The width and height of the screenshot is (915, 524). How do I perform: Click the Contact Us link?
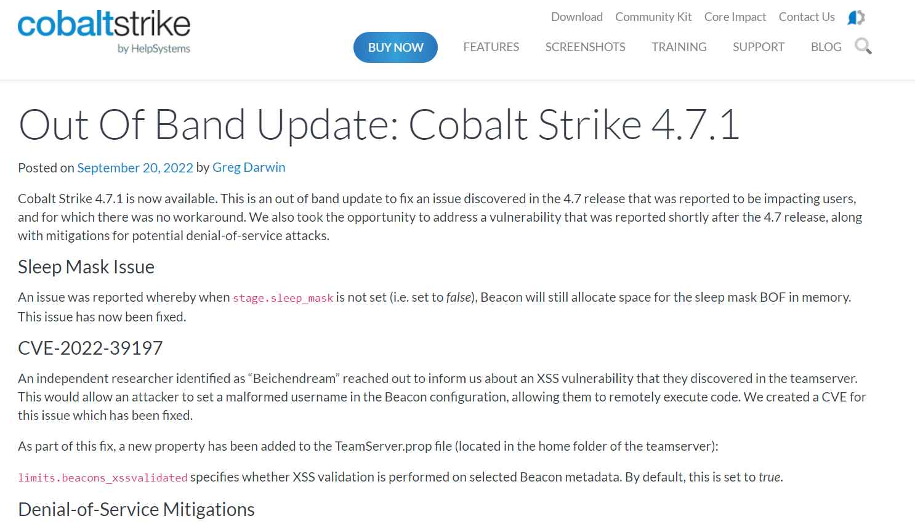(x=806, y=17)
